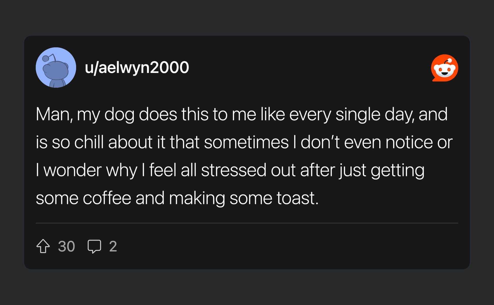Click the upvote count 30
Viewport: 494px width, 305px height.
point(66,246)
